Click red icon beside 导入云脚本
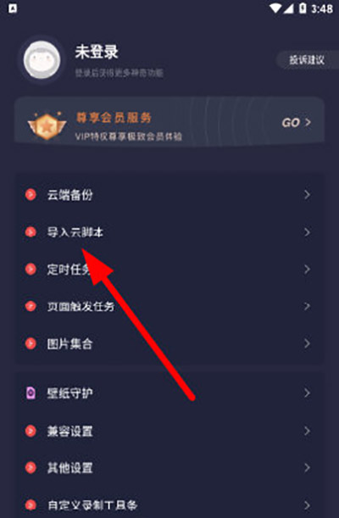The width and height of the screenshot is (339, 518). [x=31, y=232]
